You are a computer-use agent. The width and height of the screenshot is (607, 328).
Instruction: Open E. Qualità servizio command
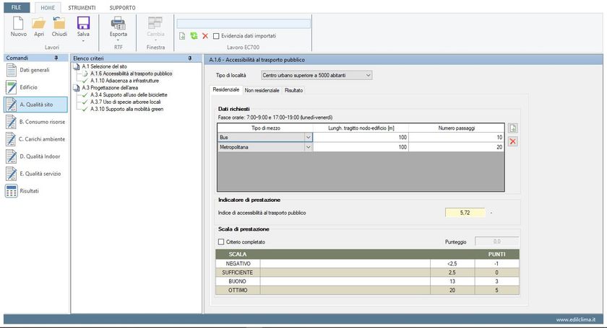click(36, 174)
